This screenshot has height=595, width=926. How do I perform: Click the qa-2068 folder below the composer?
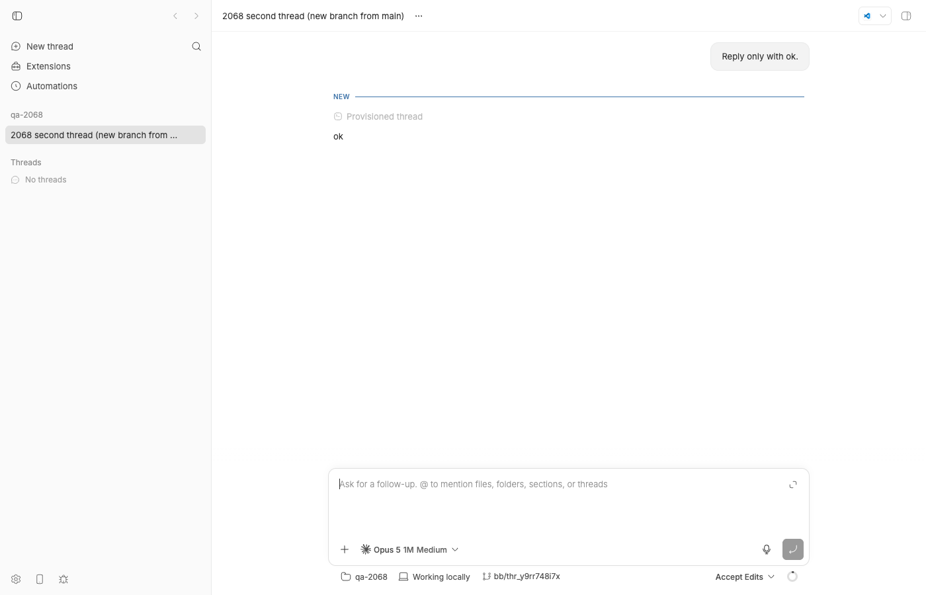(x=364, y=576)
